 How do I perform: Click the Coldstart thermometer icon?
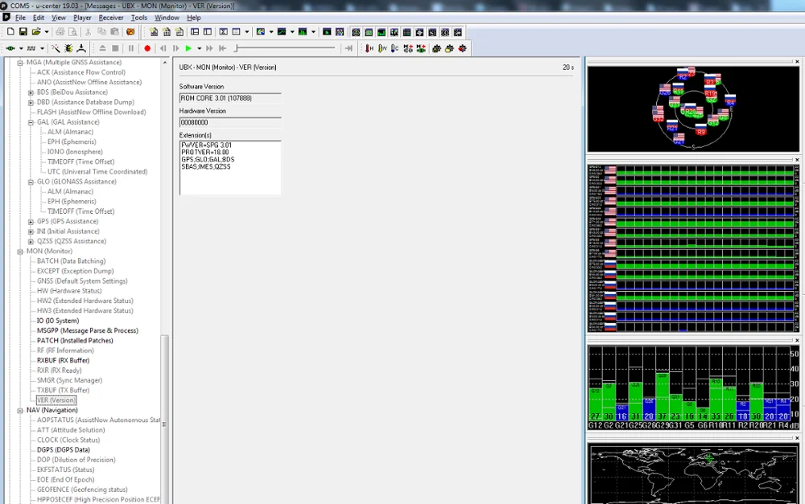tap(394, 48)
